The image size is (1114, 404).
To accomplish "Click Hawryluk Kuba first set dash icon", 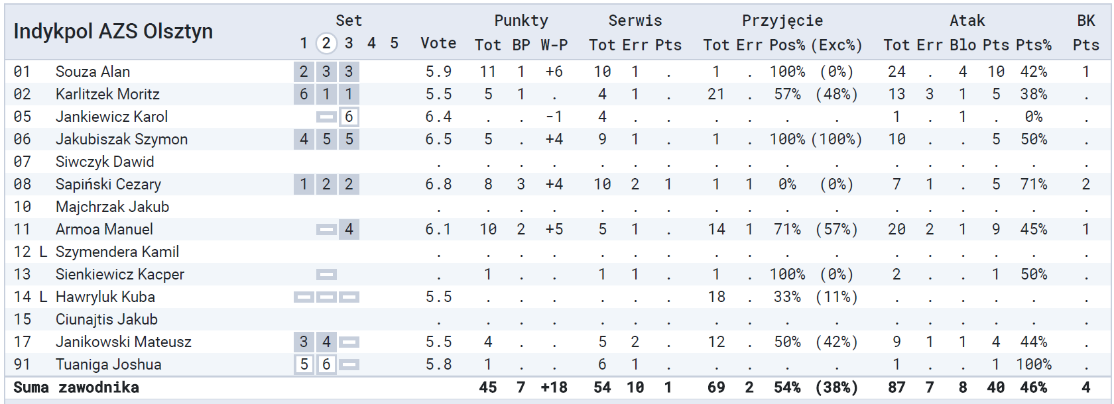I will (x=304, y=297).
